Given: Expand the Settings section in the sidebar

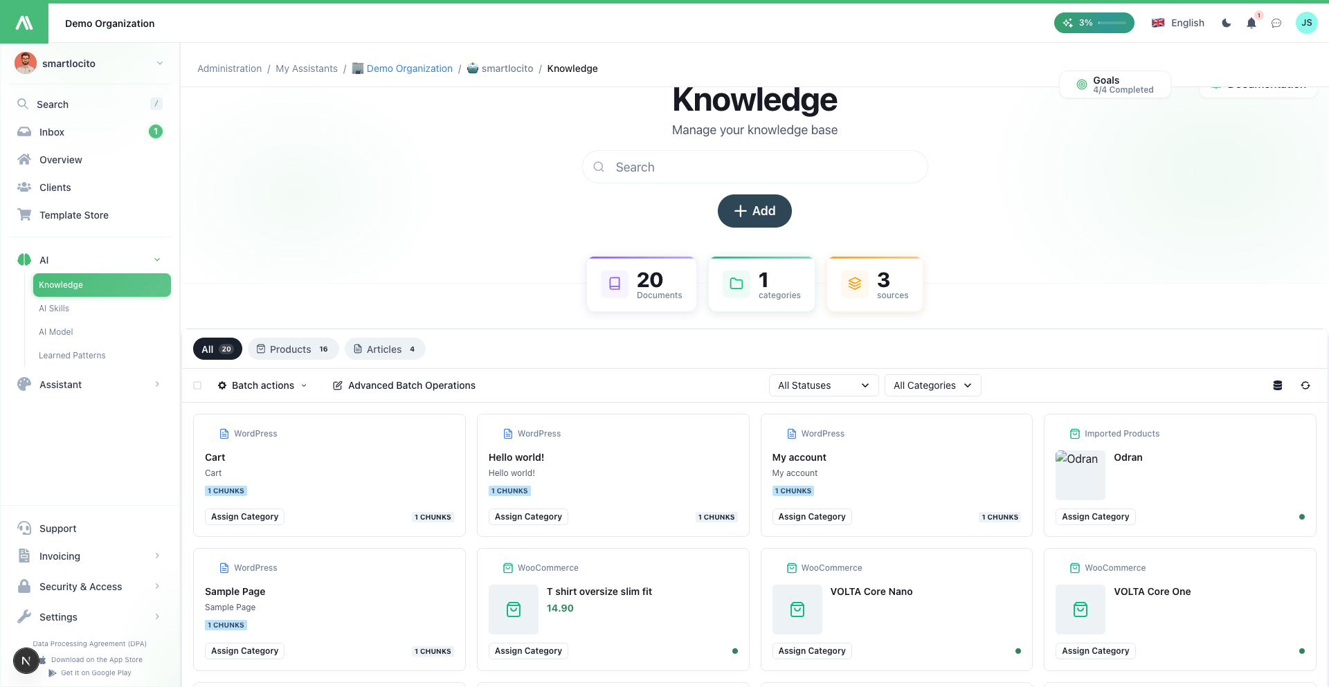Looking at the screenshot, I should pos(158,616).
